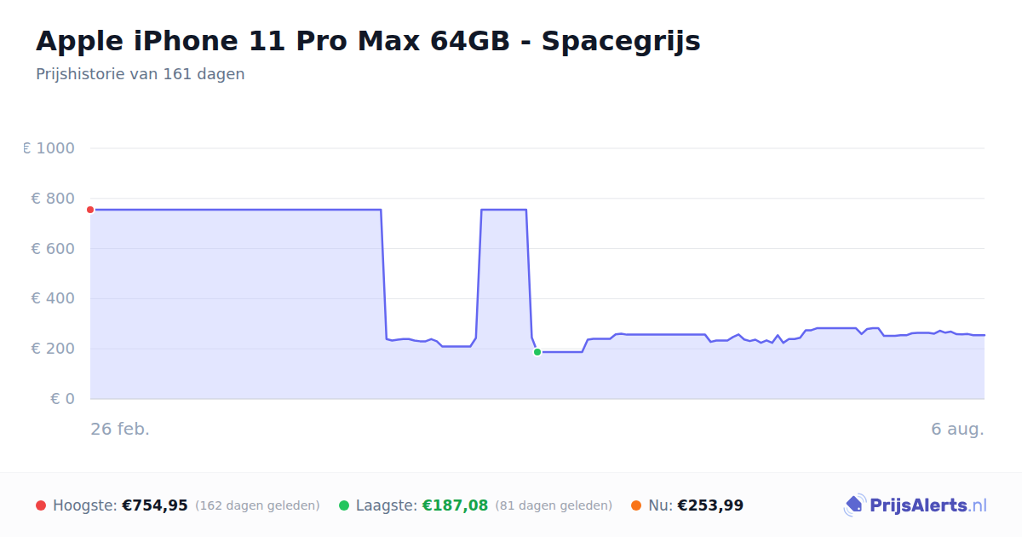Click the € 1000 axis label

tap(49, 148)
